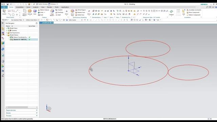Apply an Edge Blend
Image resolution: width=217 pixels, height=122 pixels.
pos(52,13)
